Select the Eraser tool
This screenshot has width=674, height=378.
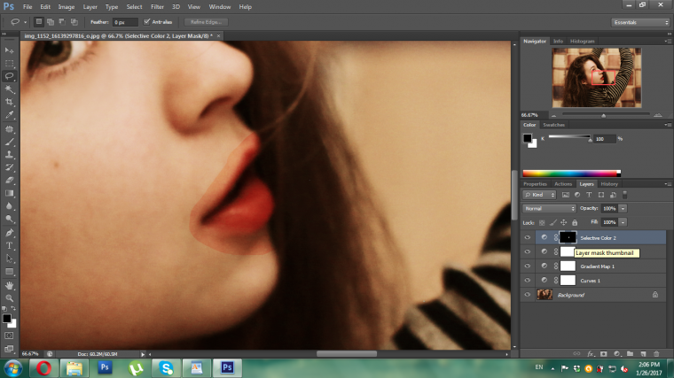click(9, 181)
